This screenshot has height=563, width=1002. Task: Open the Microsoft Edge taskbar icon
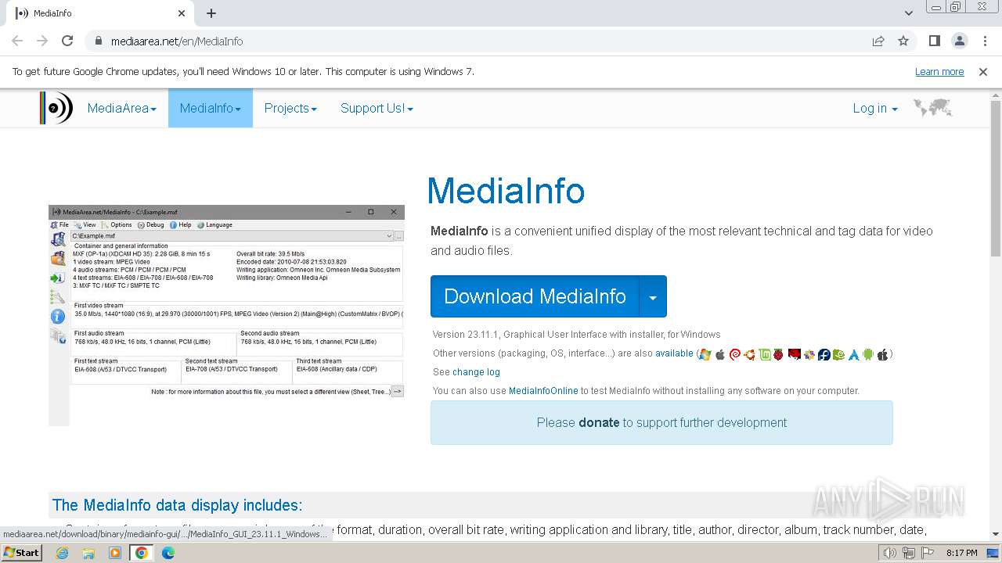click(168, 553)
